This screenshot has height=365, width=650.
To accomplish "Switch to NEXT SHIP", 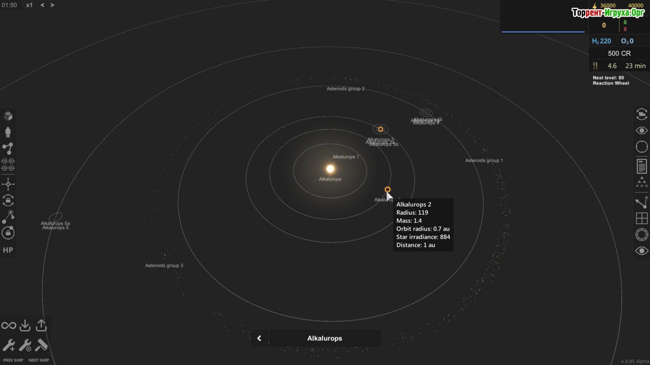I will coord(39,360).
